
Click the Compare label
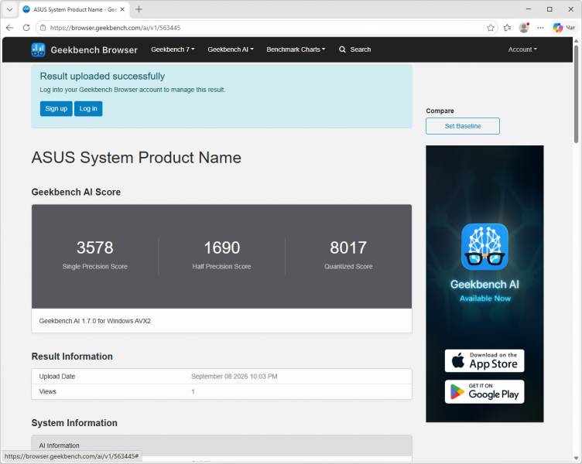point(440,111)
